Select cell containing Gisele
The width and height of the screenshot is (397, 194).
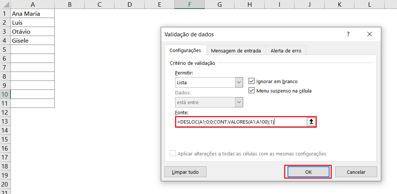[33, 40]
